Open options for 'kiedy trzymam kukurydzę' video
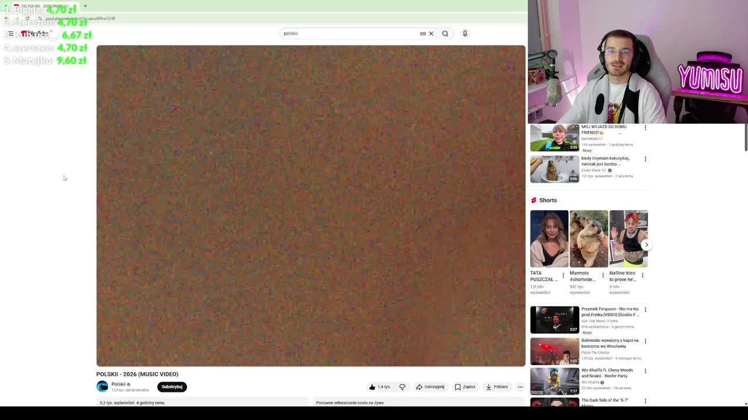 pyautogui.click(x=645, y=159)
